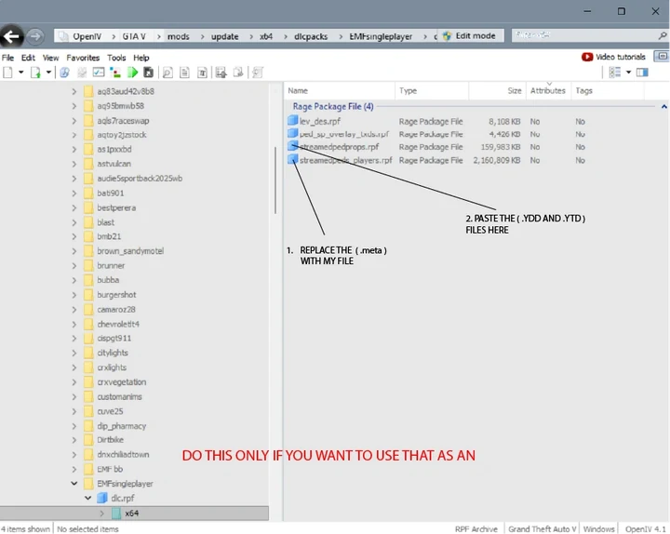Select the brown_sandymotel folder
This screenshot has height=534, width=670.
[x=130, y=251]
